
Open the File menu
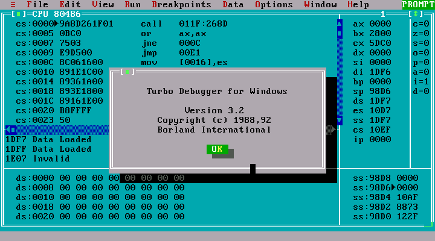[37, 4]
